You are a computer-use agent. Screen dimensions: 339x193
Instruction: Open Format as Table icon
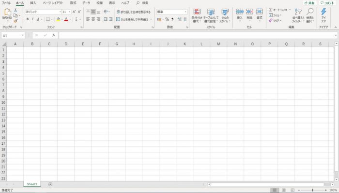(x=211, y=12)
